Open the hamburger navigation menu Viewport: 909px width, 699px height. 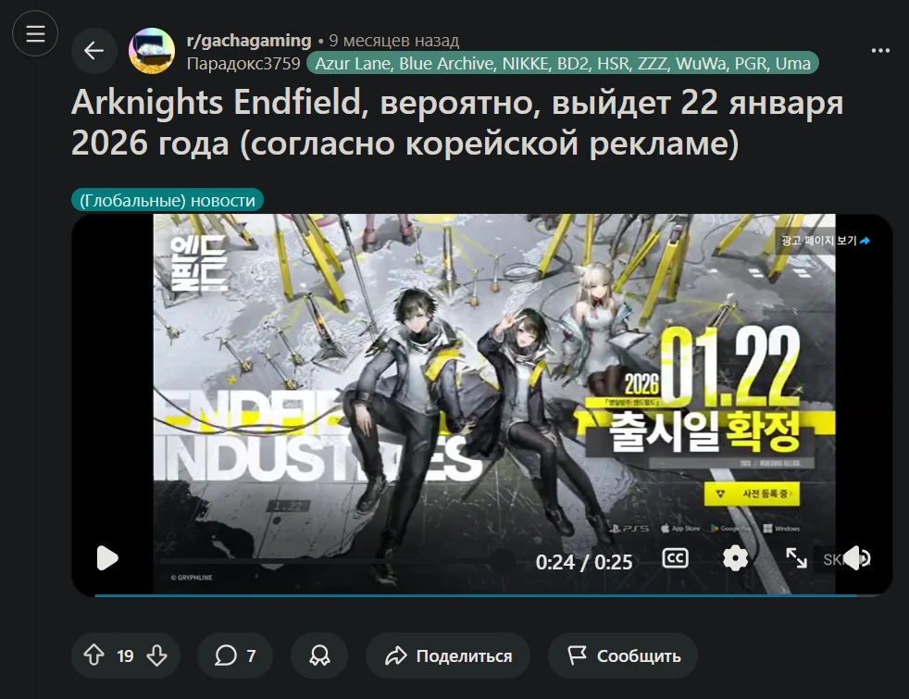coord(35,33)
